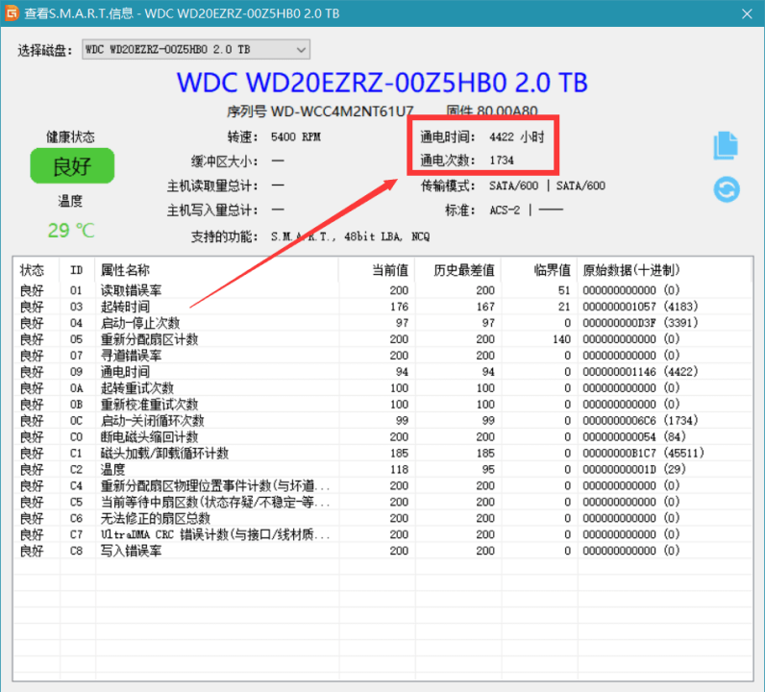Select the 重新分配扇区计数 row
Viewport: 765px width, 692px height.
[x=382, y=339]
